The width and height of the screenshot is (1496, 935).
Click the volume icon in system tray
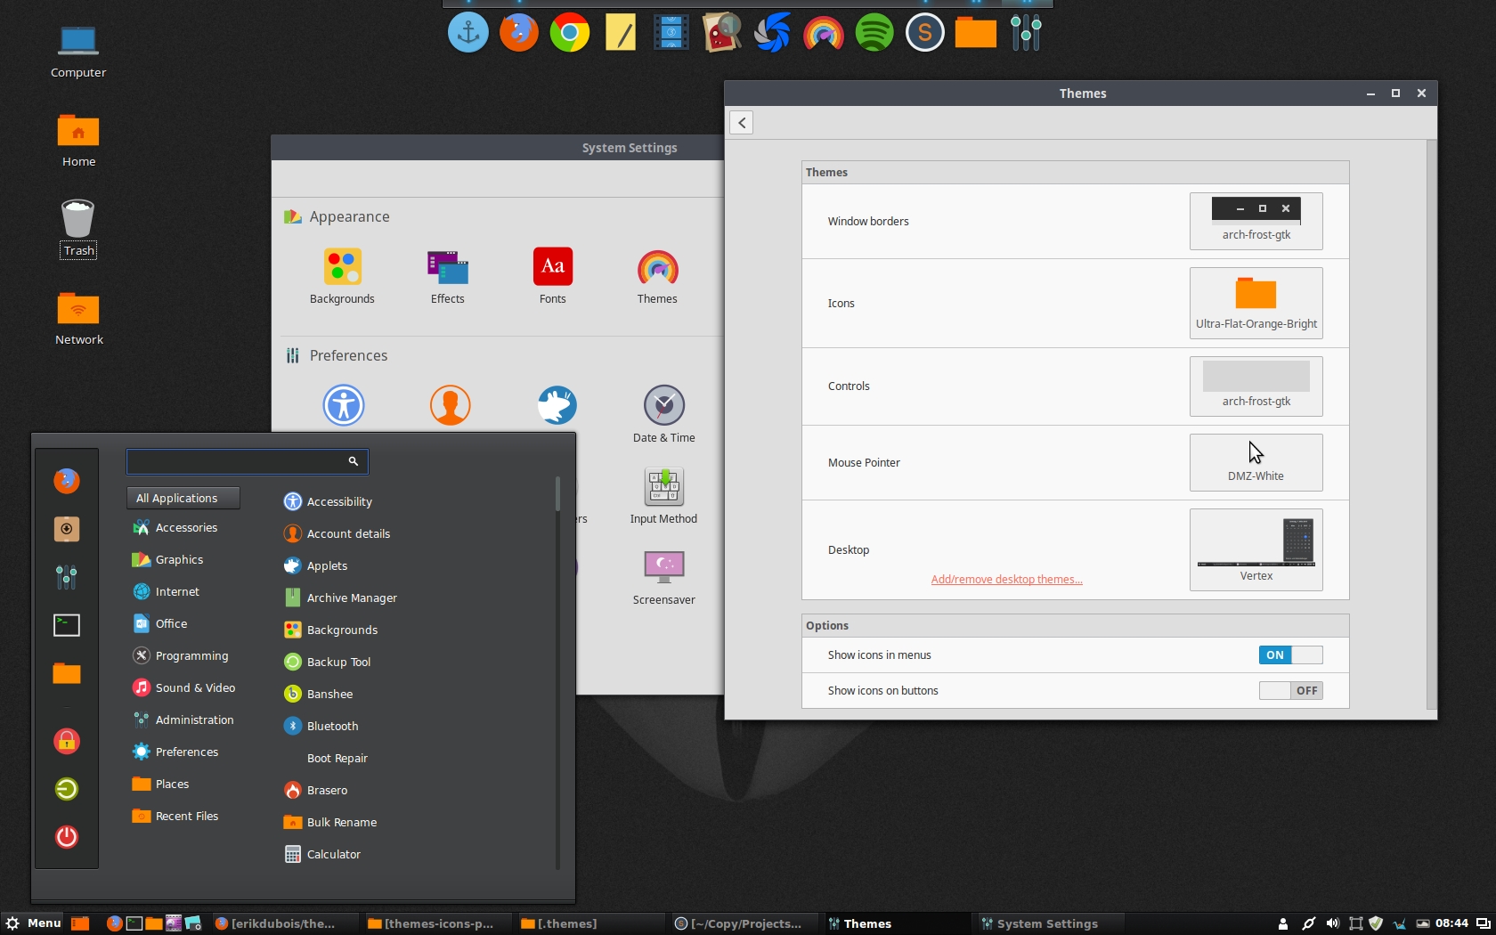click(x=1332, y=923)
